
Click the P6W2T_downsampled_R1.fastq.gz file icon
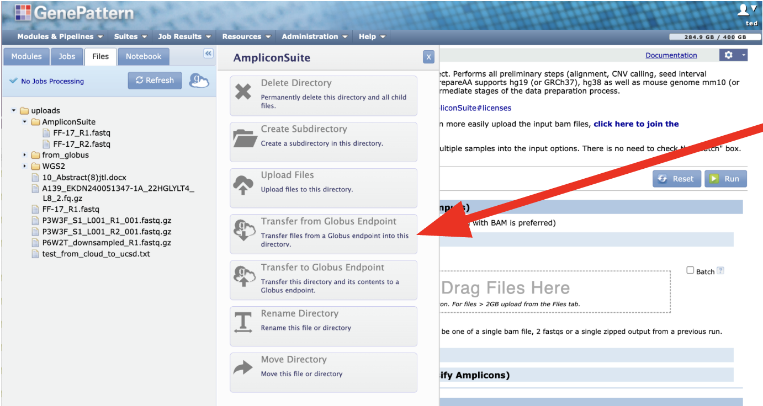pos(35,243)
